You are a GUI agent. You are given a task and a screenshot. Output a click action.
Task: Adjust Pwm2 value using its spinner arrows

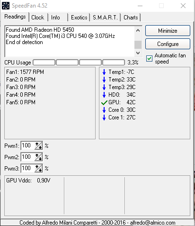pyautogui.click(x=39, y=157)
